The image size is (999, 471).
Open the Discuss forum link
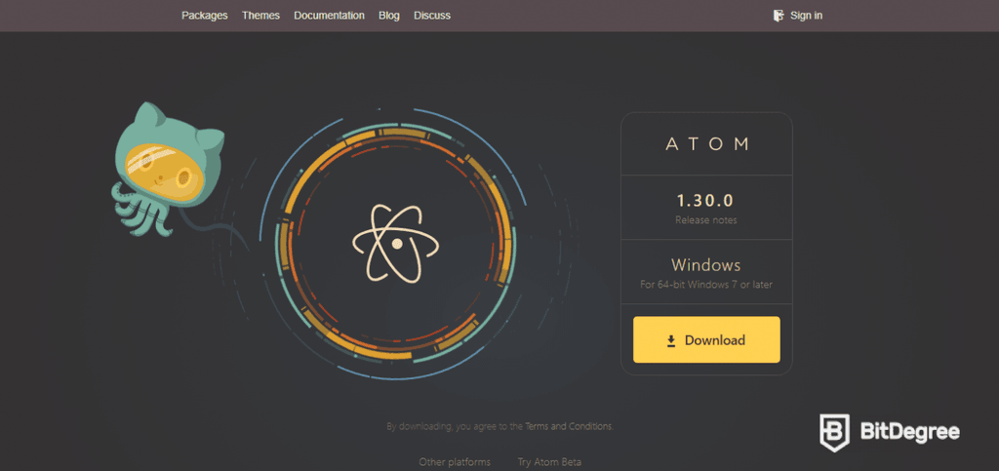[432, 16]
